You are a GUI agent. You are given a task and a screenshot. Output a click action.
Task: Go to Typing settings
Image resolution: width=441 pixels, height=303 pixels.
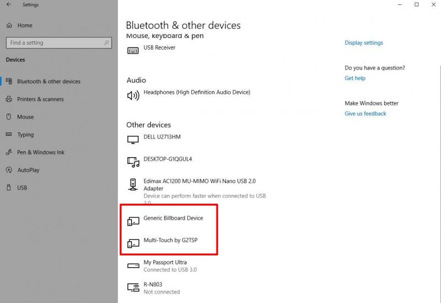coord(25,135)
